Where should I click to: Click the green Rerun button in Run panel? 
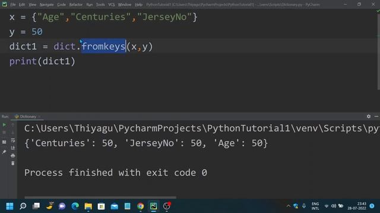click(4, 125)
